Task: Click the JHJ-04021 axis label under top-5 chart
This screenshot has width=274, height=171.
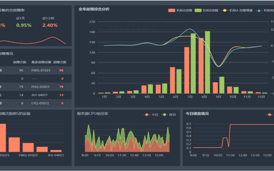Action: [56, 155]
